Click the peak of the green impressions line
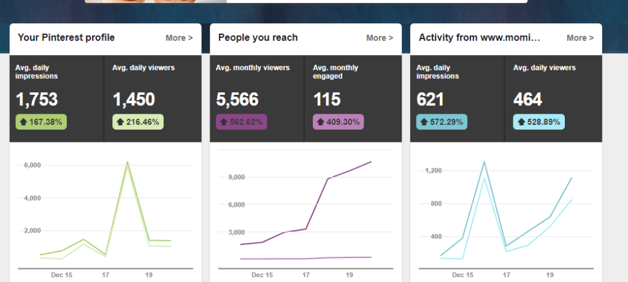This screenshot has height=282, width=628. pyautogui.click(x=128, y=161)
